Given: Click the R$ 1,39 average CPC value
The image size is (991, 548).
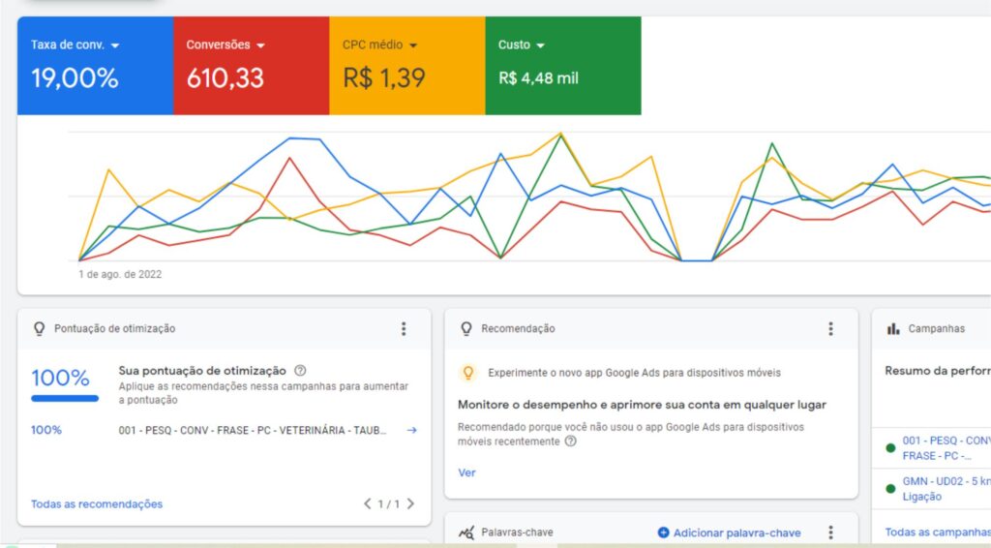Looking at the screenshot, I should tap(383, 78).
